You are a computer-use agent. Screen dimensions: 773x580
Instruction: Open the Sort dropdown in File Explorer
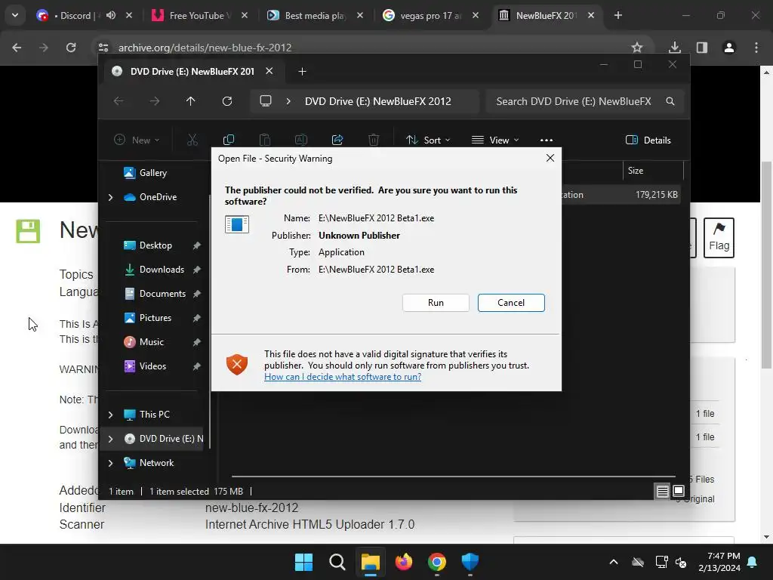(x=428, y=140)
